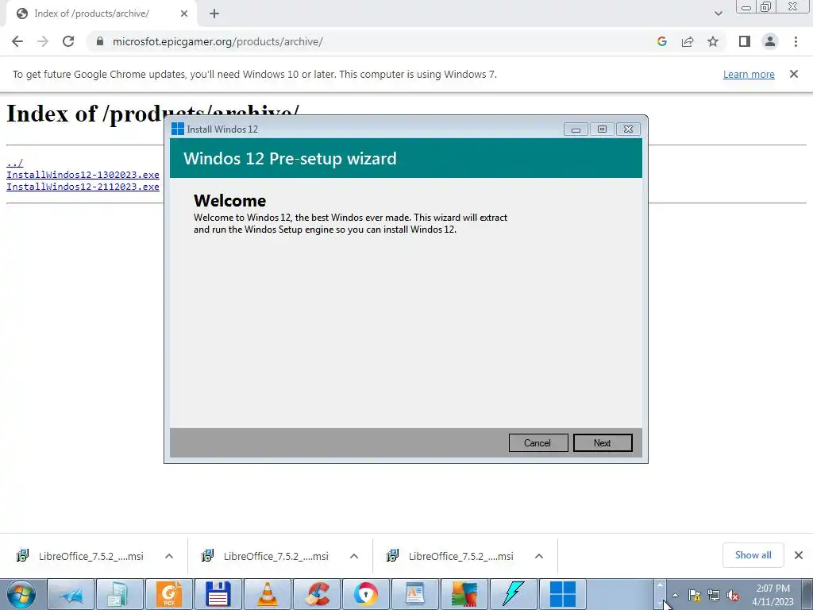The height and width of the screenshot is (610, 813).
Task: Open document files app in taskbar
Action: [x=120, y=594]
